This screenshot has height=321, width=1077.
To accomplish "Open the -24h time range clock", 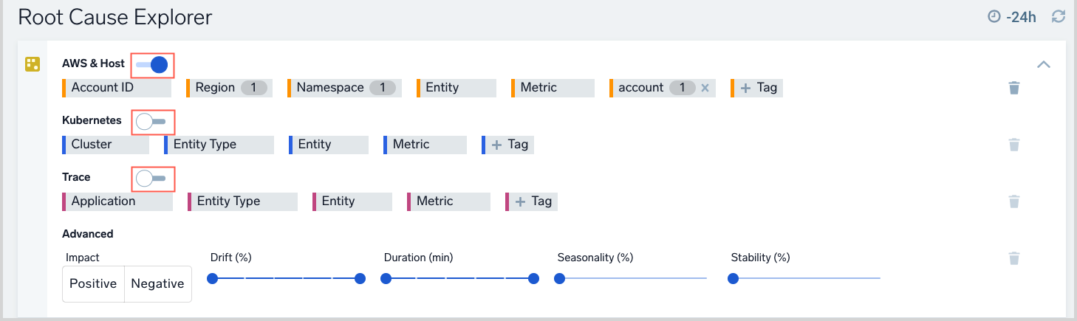I will [x=994, y=16].
